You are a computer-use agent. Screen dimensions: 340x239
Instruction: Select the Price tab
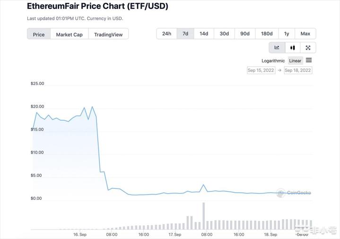[x=39, y=34]
